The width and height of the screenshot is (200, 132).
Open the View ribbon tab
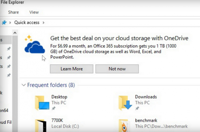point(34,12)
